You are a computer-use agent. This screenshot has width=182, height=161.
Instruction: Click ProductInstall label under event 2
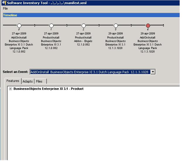coord(83,38)
